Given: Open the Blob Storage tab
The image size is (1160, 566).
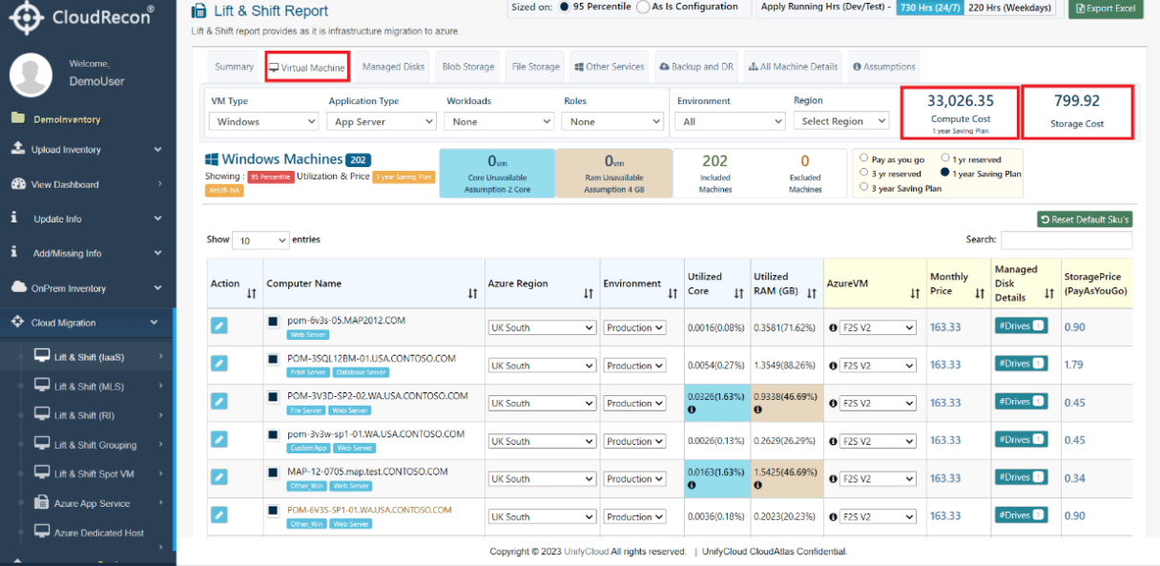Looking at the screenshot, I should [468, 67].
